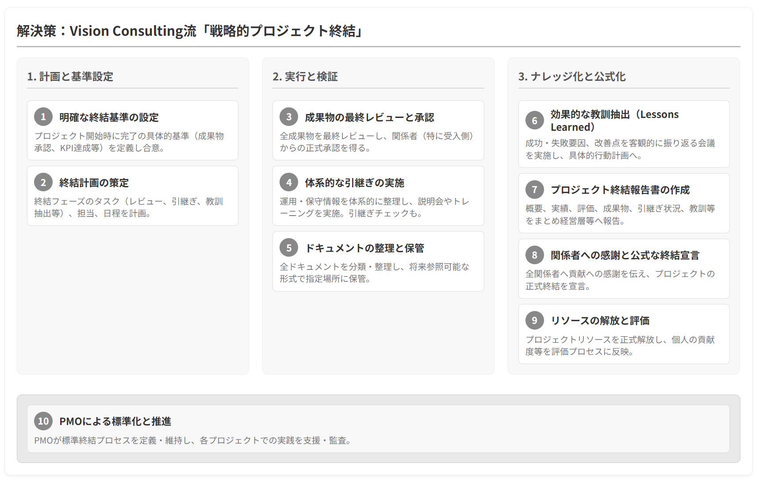Click description starting 全成果物を最終レビューし
The height and width of the screenshot is (482, 759).
377,142
